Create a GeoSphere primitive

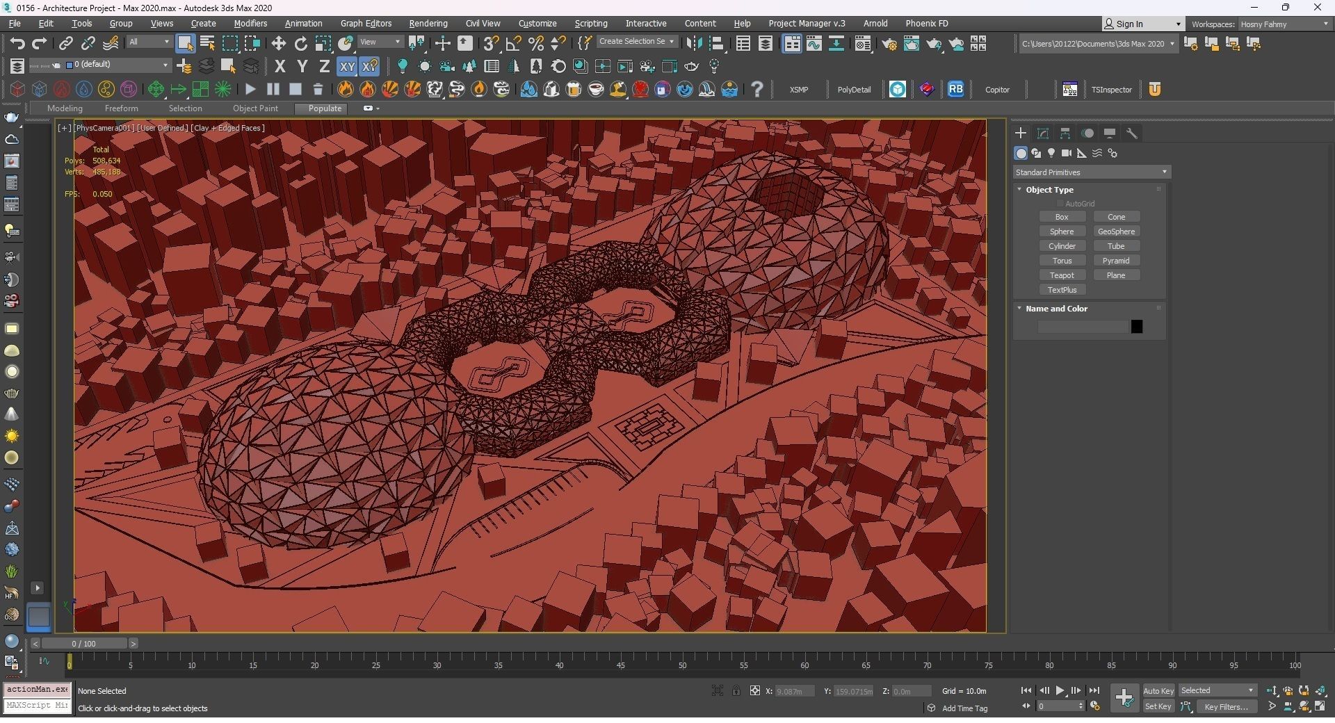tap(1116, 231)
